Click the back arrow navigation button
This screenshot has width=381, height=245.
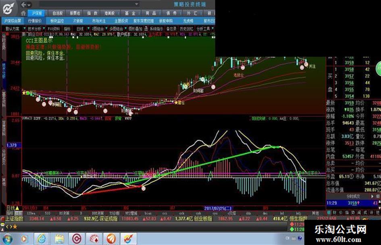[23, 4]
